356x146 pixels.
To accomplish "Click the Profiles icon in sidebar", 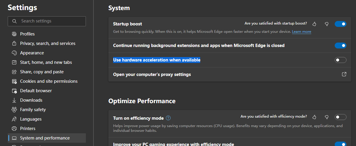I will click(x=14, y=34).
